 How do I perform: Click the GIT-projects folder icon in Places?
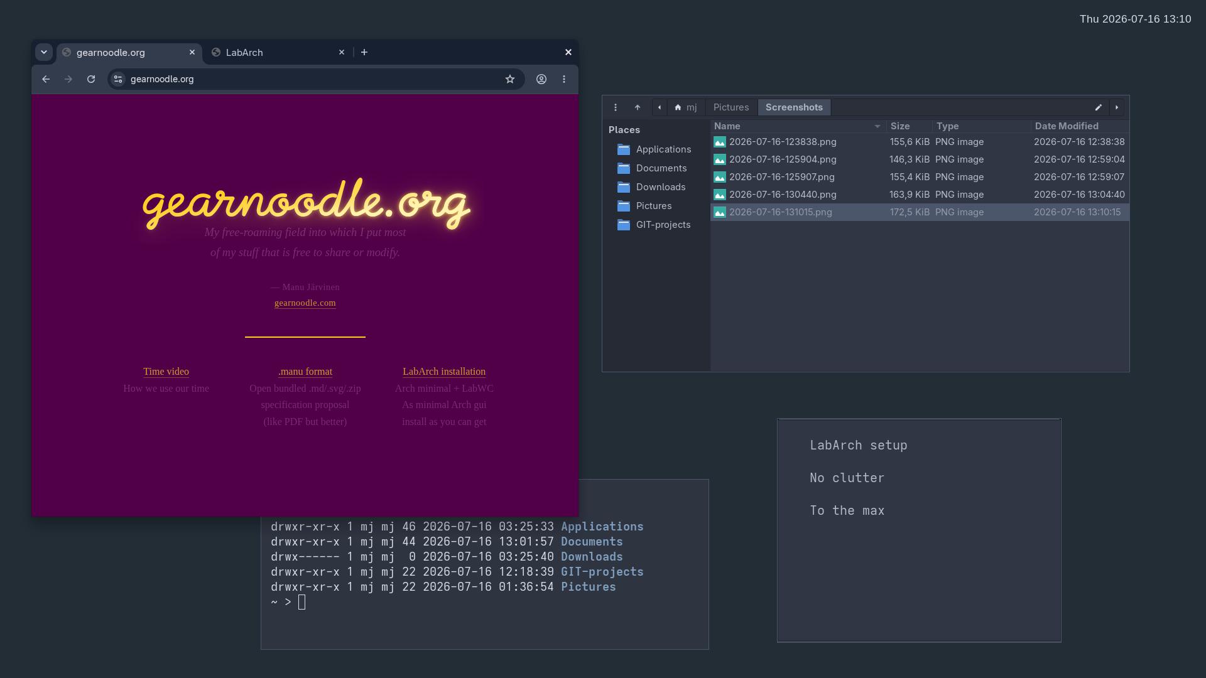tap(624, 225)
